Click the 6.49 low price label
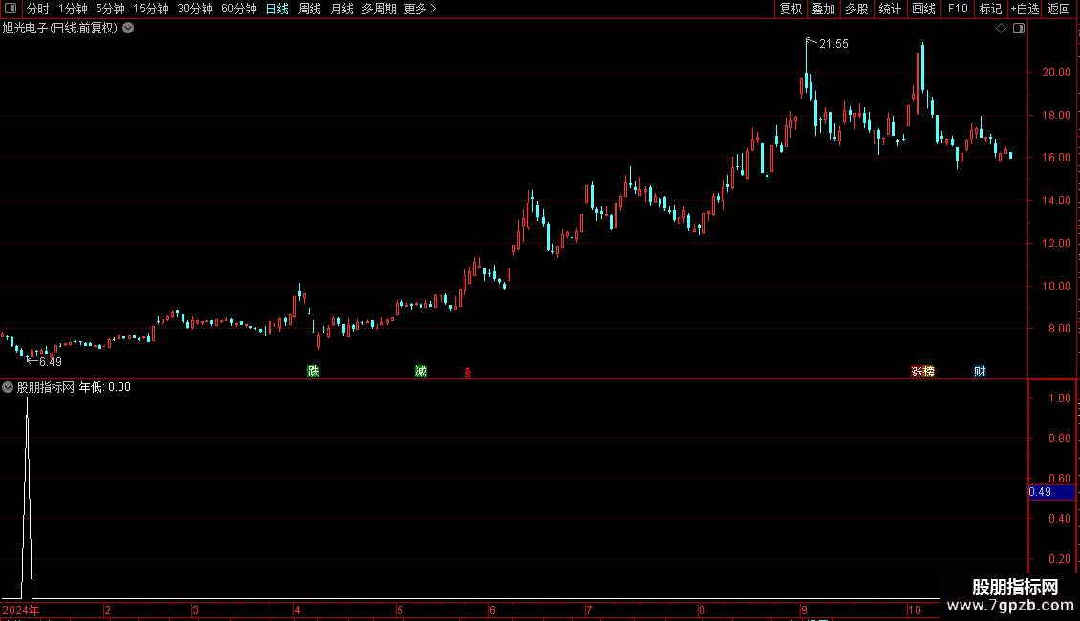The height and width of the screenshot is (621, 1080). pyautogui.click(x=51, y=362)
